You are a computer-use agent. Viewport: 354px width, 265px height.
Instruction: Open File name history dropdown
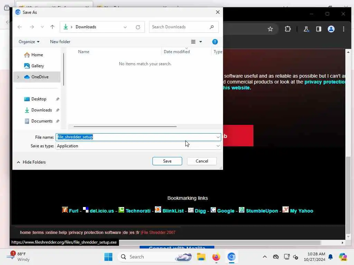[218, 137]
